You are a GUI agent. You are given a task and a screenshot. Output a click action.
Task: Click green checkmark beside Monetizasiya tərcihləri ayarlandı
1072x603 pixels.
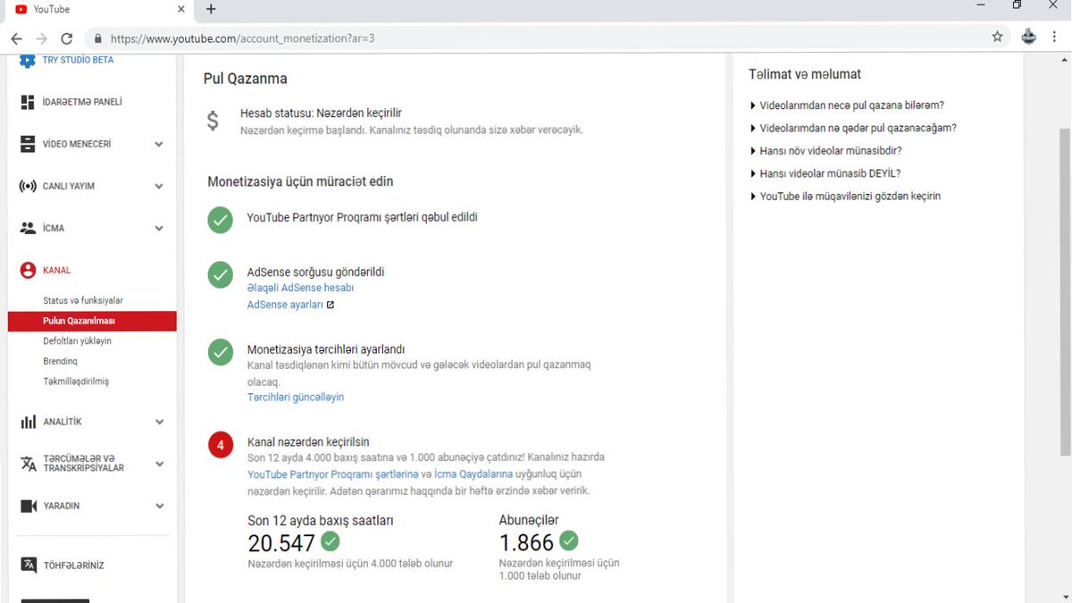220,353
